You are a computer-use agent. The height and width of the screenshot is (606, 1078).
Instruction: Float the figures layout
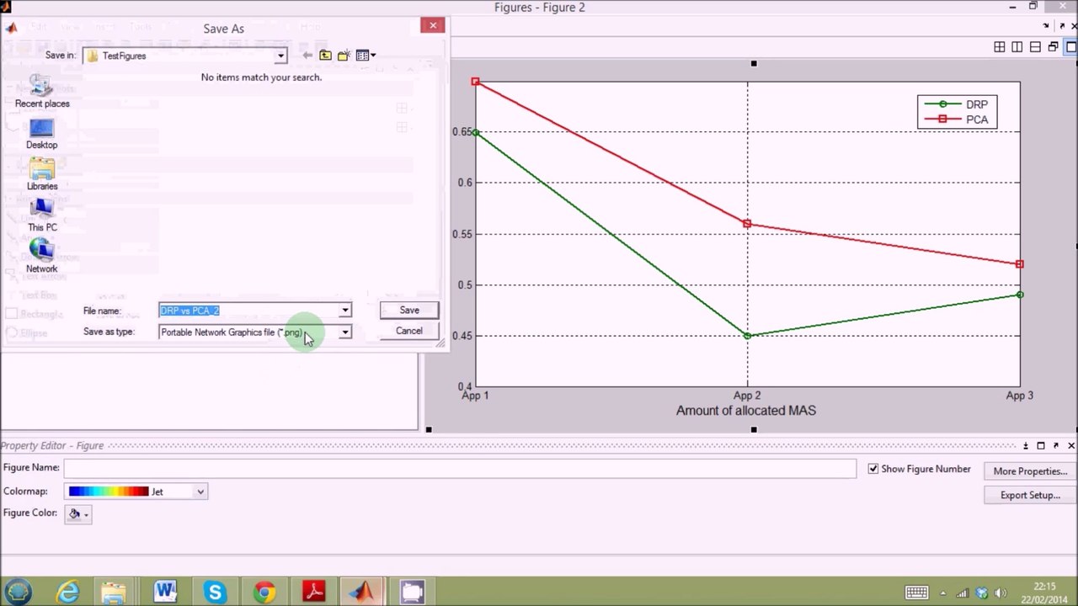[x=1053, y=47]
